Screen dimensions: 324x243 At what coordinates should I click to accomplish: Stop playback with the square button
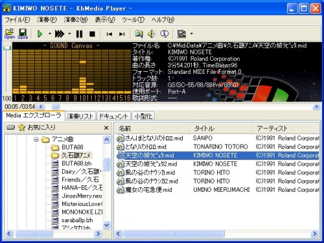click(x=92, y=34)
